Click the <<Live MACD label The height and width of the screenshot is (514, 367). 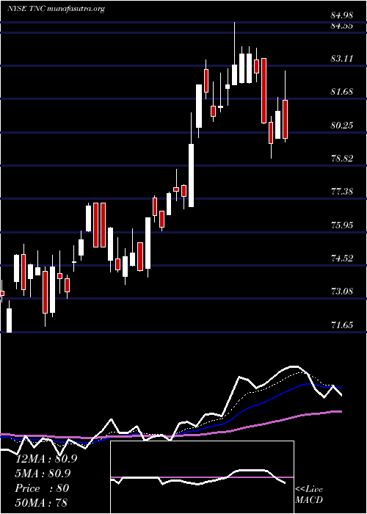click(309, 495)
